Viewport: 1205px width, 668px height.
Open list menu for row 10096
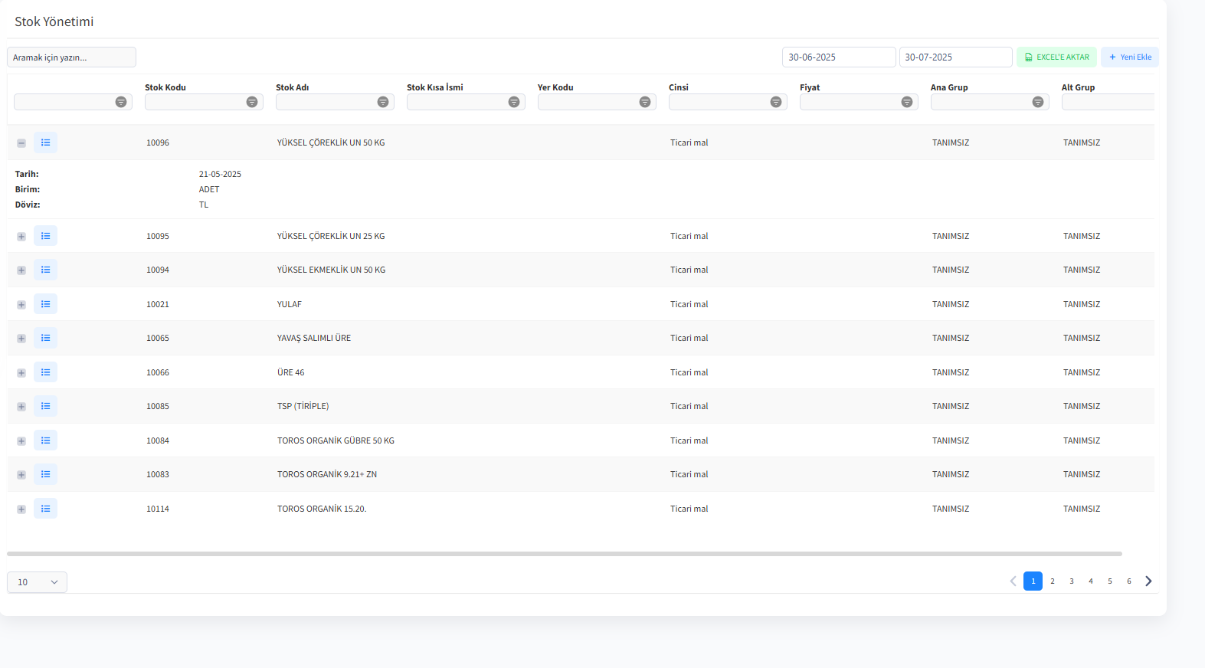[x=45, y=142]
